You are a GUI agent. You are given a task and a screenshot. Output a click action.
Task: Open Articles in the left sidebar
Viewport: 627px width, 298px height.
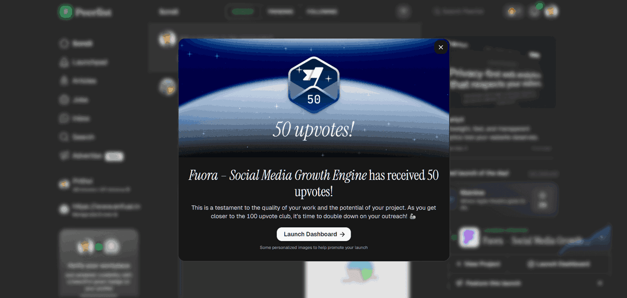click(x=78, y=81)
